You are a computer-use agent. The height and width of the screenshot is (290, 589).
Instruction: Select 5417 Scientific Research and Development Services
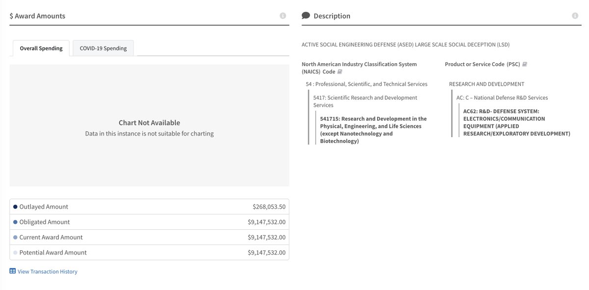pyautogui.click(x=365, y=101)
